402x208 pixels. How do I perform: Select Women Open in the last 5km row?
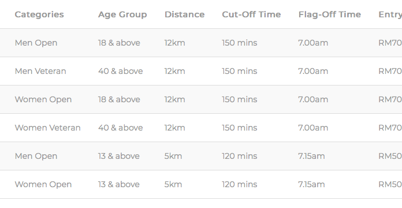click(x=43, y=184)
